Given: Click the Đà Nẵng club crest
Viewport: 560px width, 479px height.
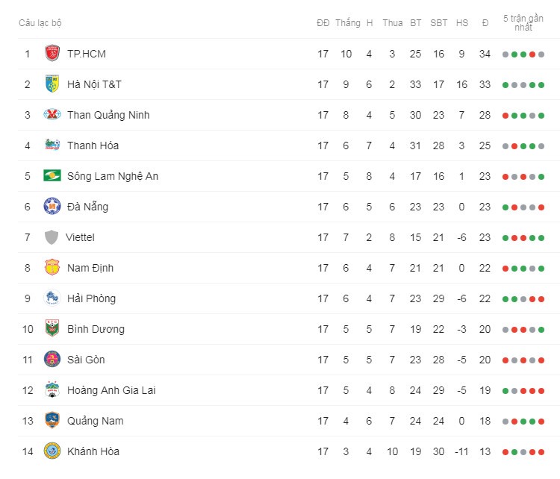Looking at the screenshot, I should tap(52, 207).
